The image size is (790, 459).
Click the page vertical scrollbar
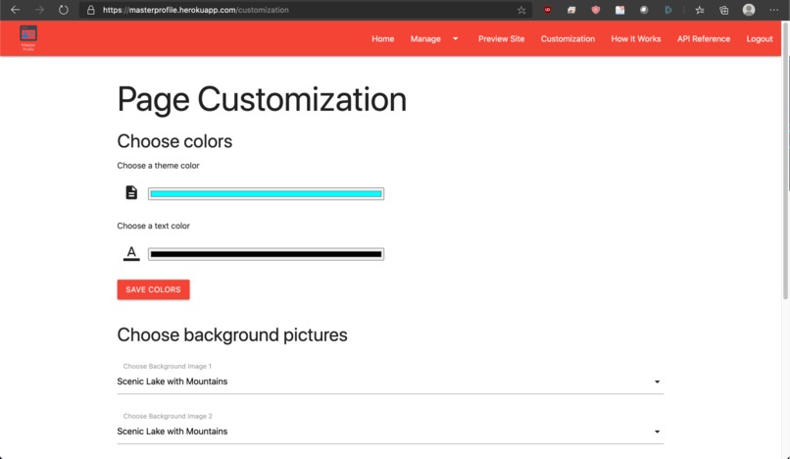pyautogui.click(x=785, y=162)
